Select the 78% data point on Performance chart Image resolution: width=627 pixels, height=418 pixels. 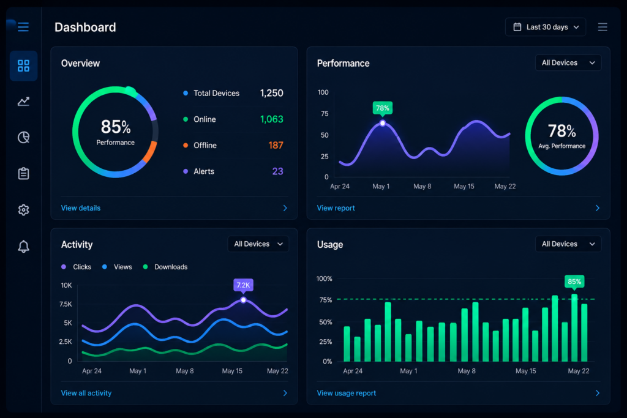tap(383, 123)
